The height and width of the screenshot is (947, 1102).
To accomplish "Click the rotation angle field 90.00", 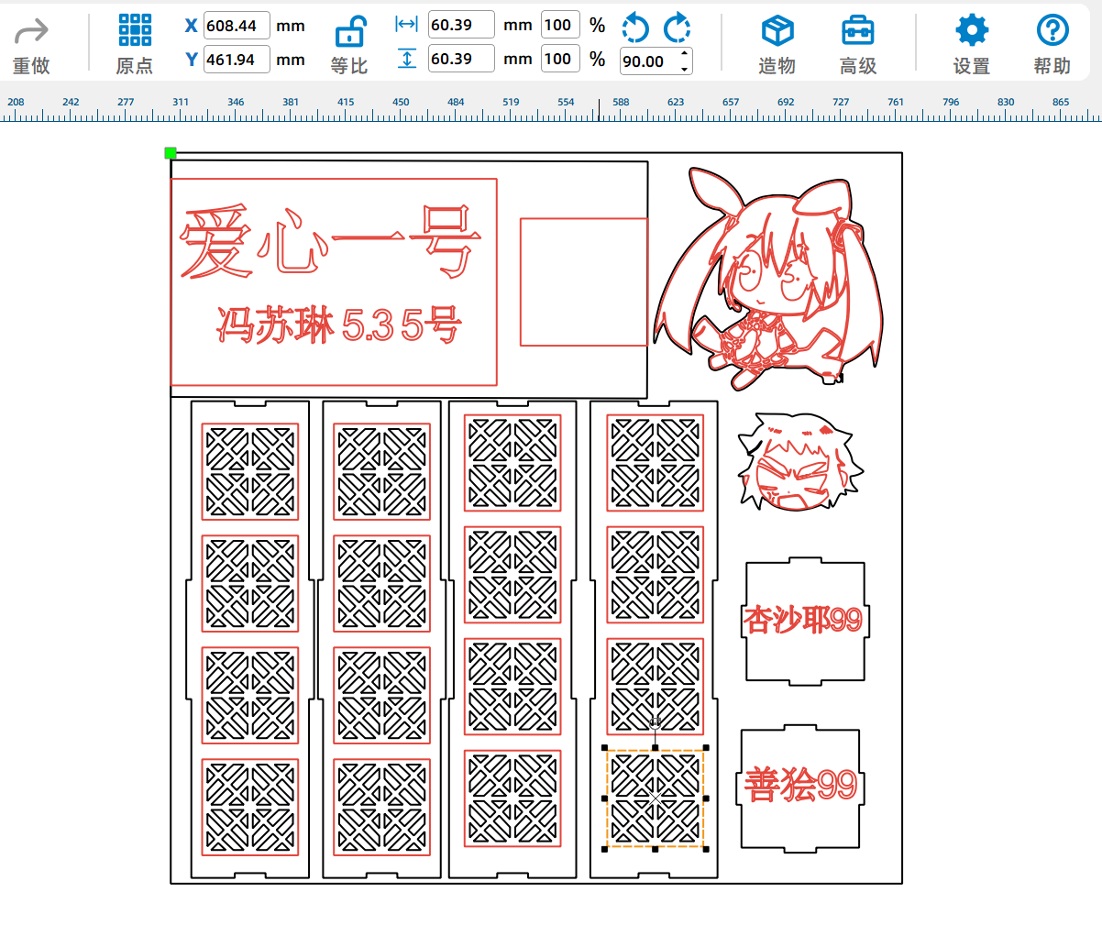I will click(649, 61).
